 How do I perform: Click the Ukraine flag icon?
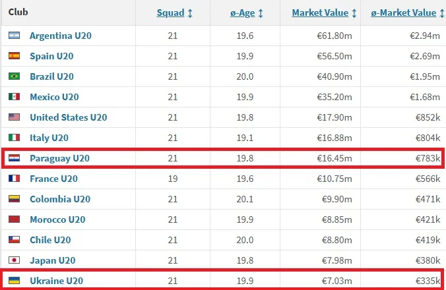pyautogui.click(x=15, y=281)
